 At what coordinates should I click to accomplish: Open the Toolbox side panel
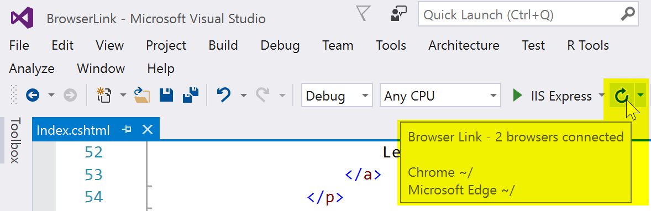click(x=15, y=140)
